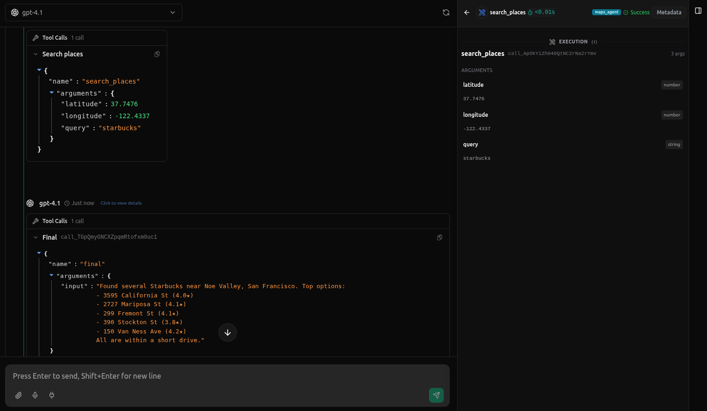707x411 pixels.
Task: Click the paperclip attachment icon
Action: pos(18,395)
